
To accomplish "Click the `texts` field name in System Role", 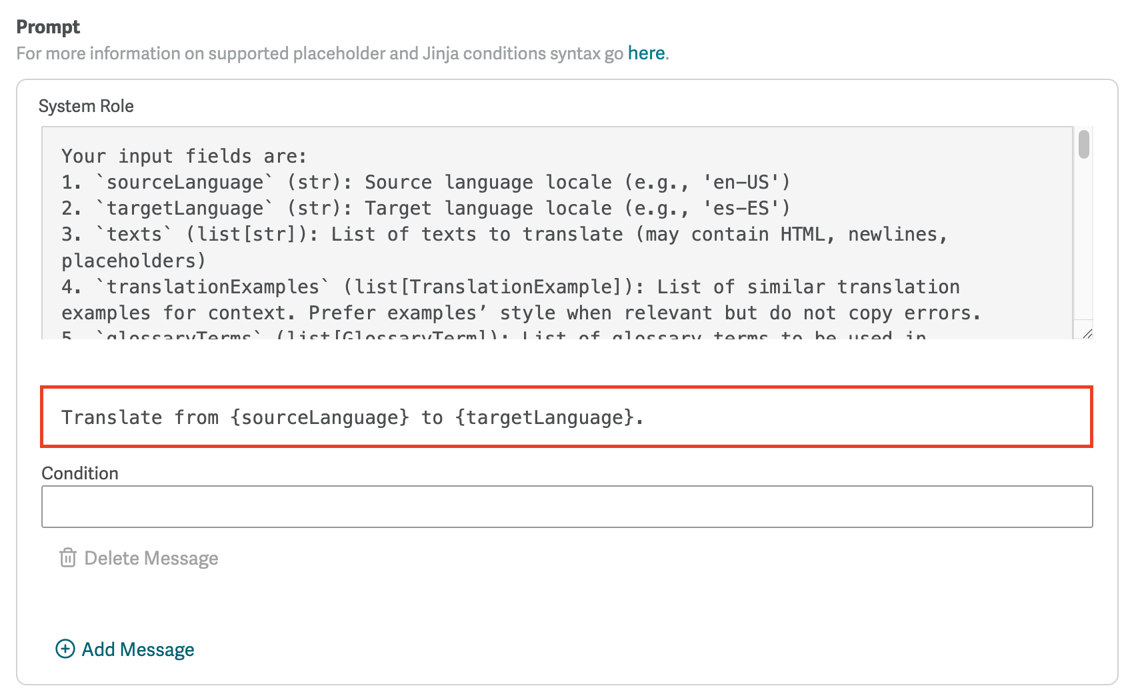I will coord(134,235).
